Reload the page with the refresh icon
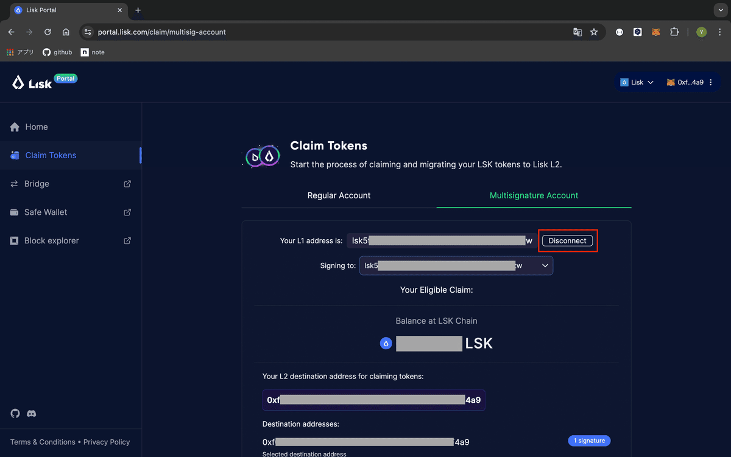This screenshot has width=731, height=457. [48, 32]
